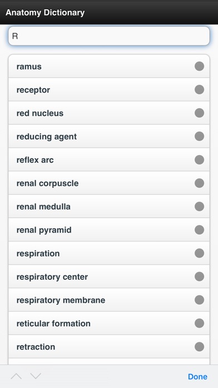Tap the circle icon beside renal medulla
The width and height of the screenshot is (218, 388).
199,206
